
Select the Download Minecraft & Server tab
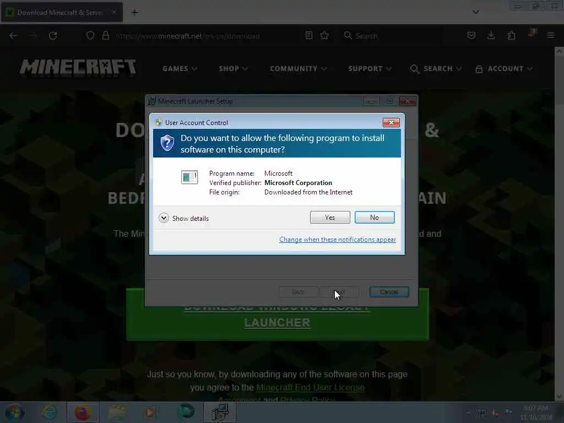[x=62, y=12]
